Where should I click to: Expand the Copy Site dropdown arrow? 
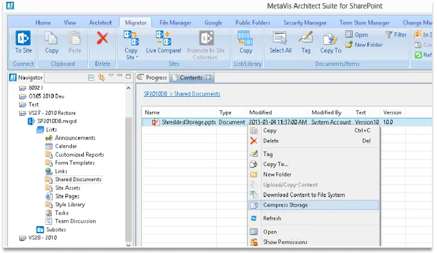[137, 57]
